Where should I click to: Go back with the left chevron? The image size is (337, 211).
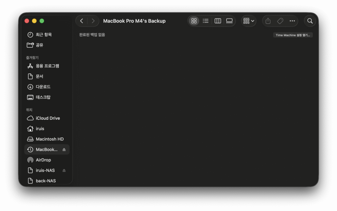tap(82, 21)
